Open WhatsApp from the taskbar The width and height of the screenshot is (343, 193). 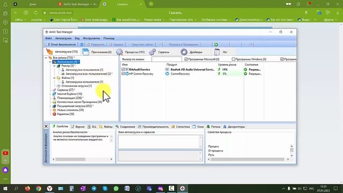(x=116, y=188)
